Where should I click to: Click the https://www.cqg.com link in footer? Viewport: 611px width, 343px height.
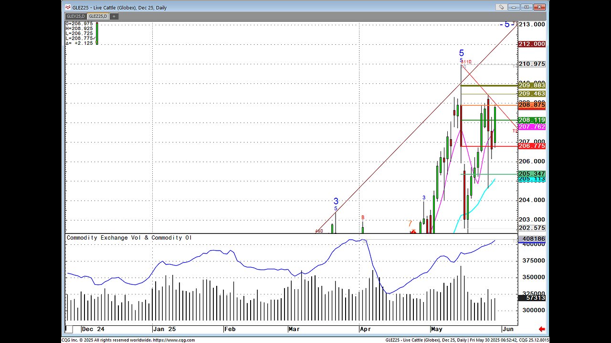tap(174, 340)
